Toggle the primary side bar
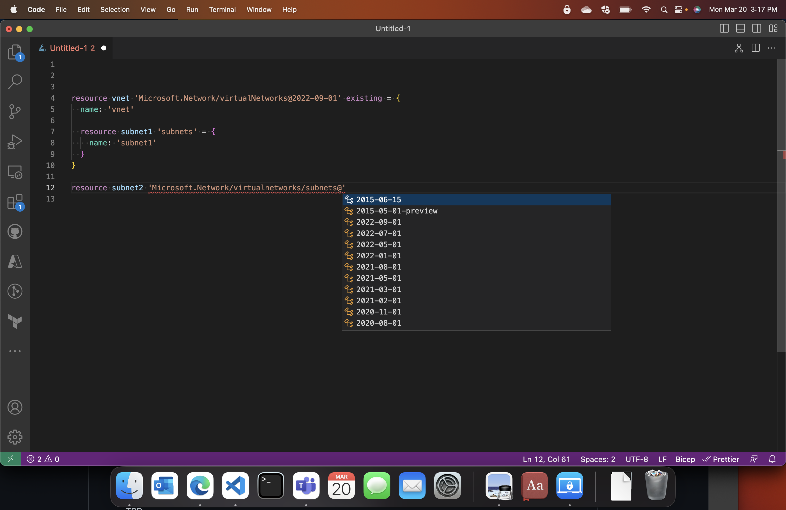The width and height of the screenshot is (786, 510). pyautogui.click(x=724, y=28)
